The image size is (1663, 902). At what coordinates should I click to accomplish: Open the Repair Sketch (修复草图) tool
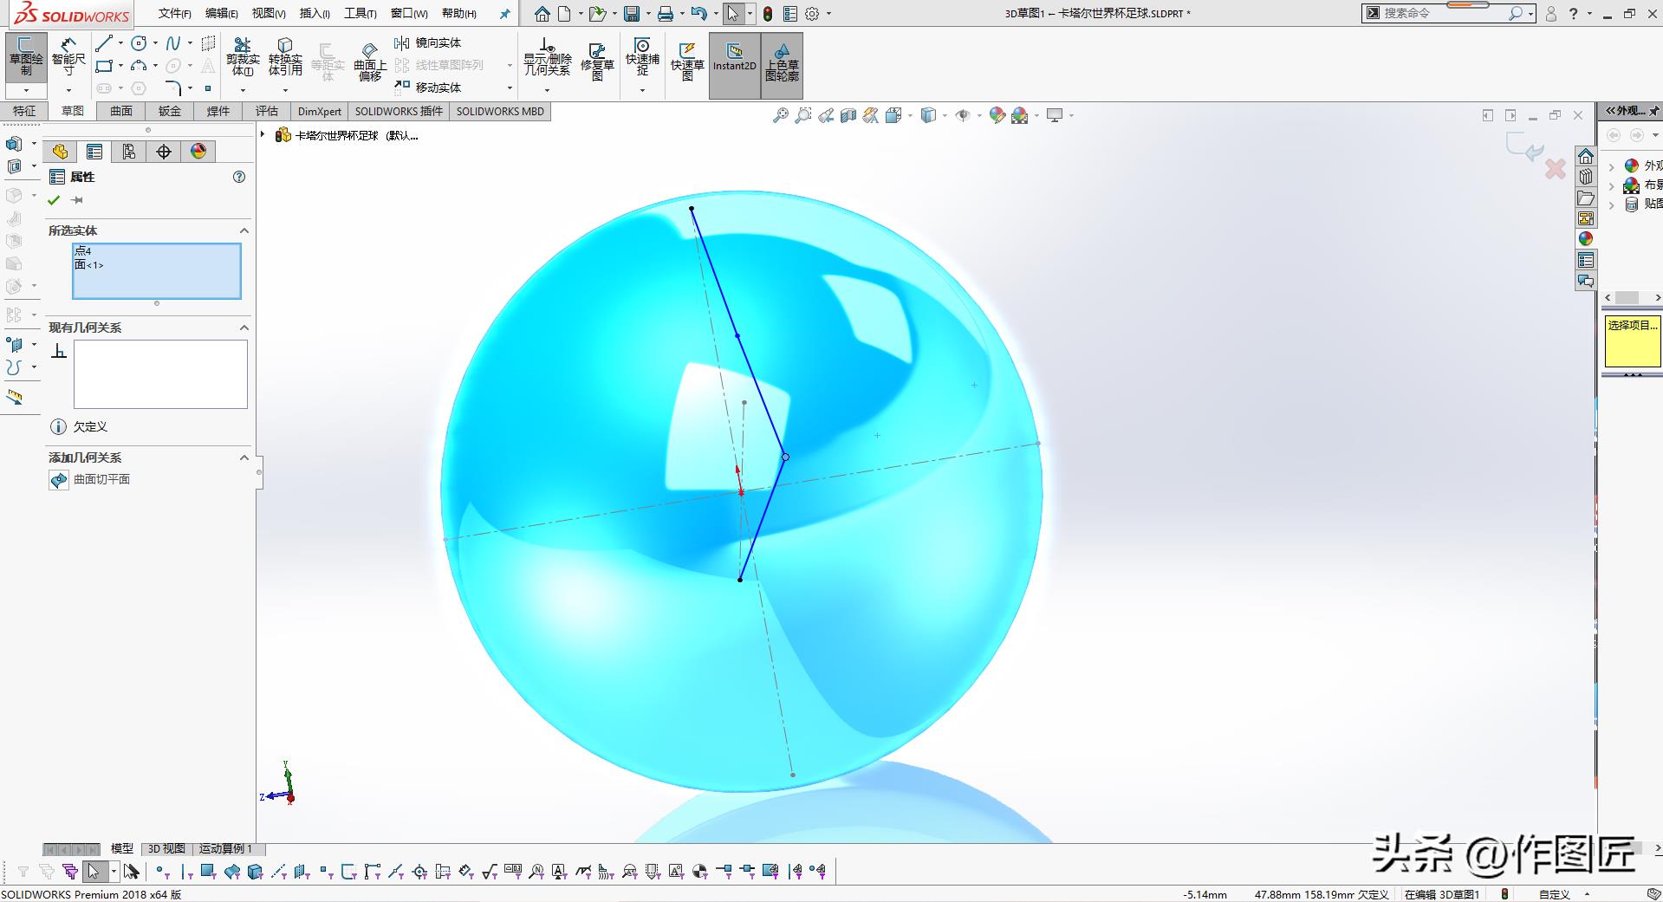point(597,61)
